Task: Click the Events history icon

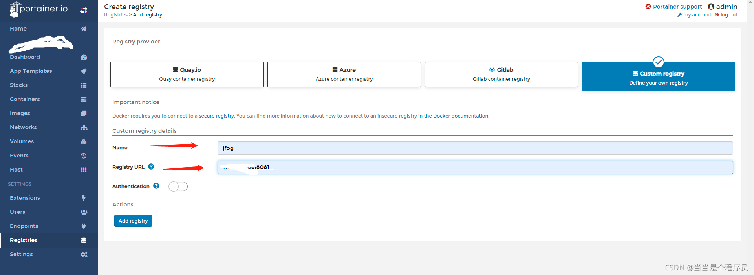Action: tap(84, 156)
